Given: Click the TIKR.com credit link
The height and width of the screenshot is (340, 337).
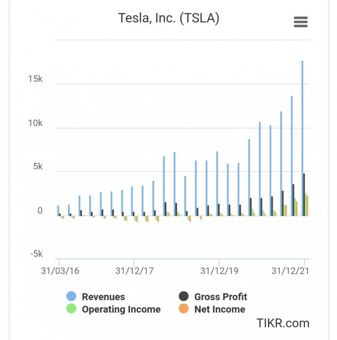Looking at the screenshot, I should 282,323.
